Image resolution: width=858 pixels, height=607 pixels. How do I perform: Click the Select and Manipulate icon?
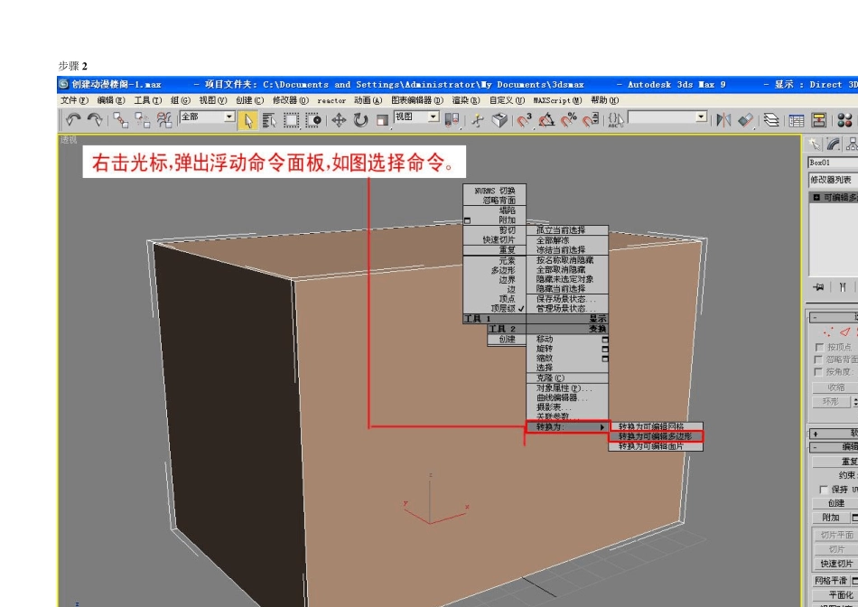478,120
